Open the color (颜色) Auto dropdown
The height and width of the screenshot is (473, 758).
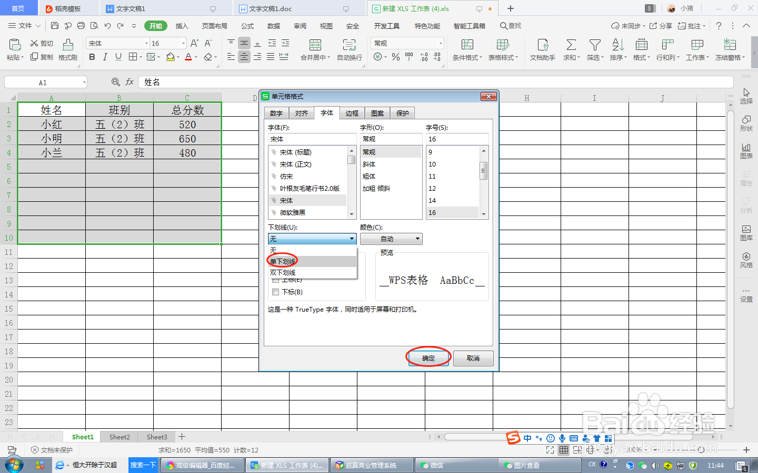pyautogui.click(x=391, y=239)
